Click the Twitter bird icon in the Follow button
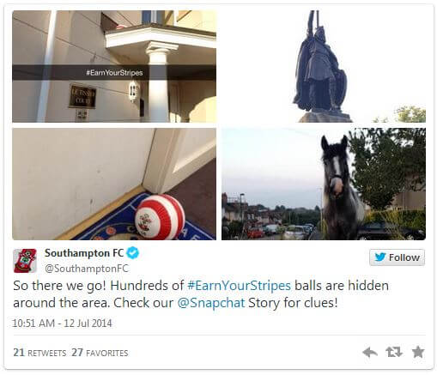 [x=380, y=257]
